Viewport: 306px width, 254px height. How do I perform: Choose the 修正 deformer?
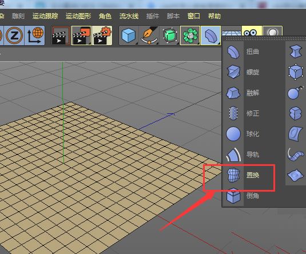(253, 113)
